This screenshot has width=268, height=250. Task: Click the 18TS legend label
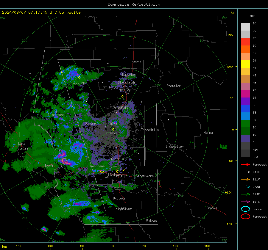coord(256,202)
